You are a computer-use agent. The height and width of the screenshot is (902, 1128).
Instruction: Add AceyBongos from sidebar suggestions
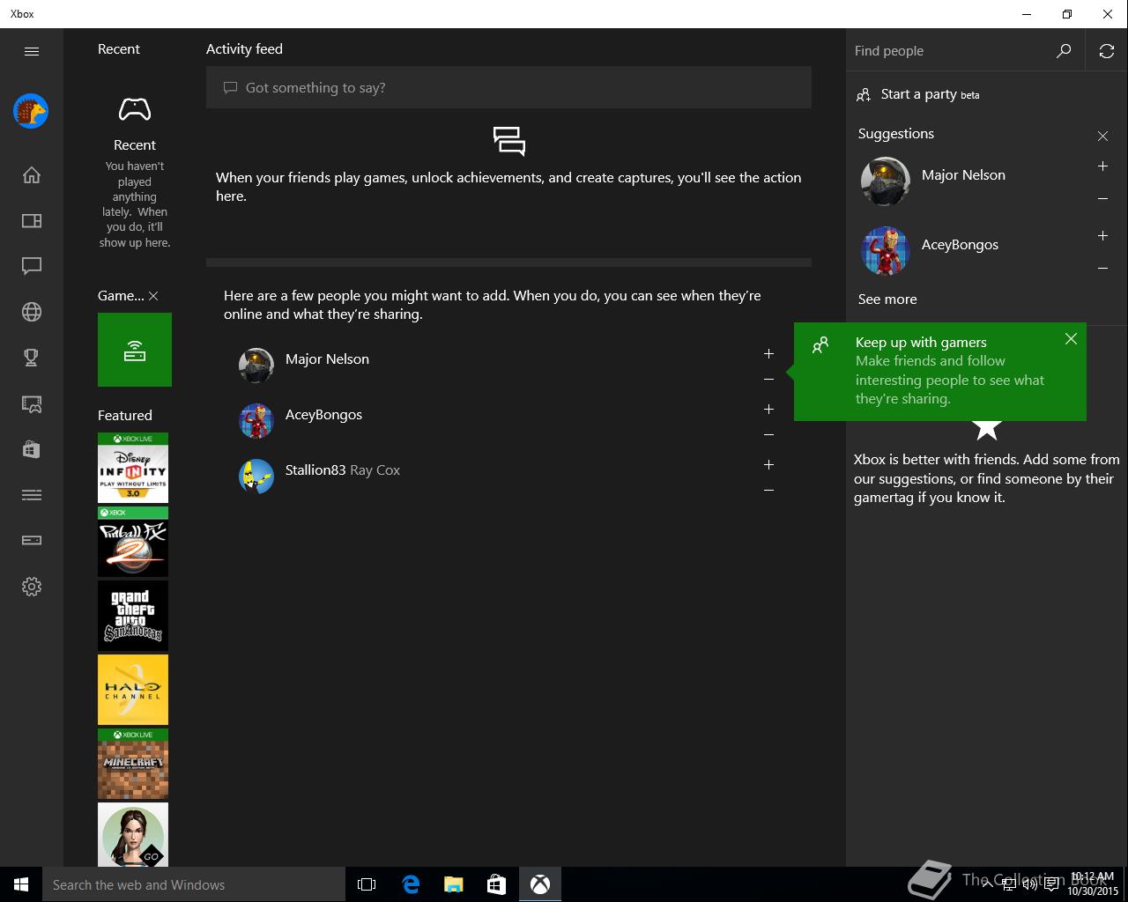(x=1102, y=236)
